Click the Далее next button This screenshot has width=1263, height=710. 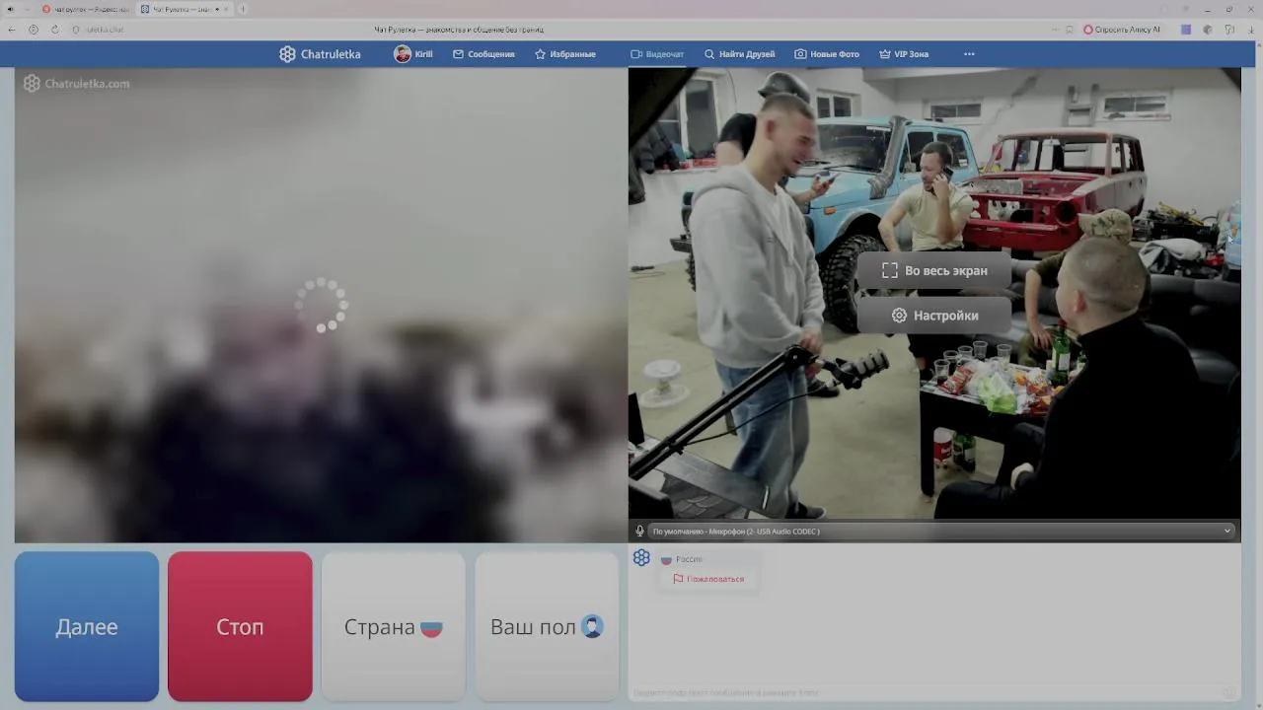tap(87, 626)
